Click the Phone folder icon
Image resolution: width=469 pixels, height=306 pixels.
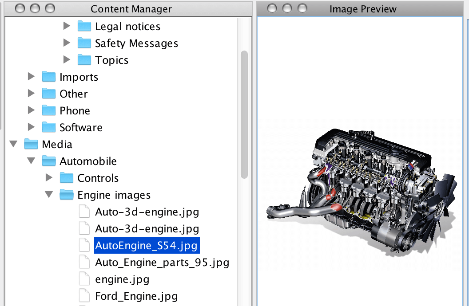48,110
